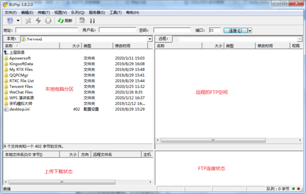306x194 pixels.
Task: Click the 远程文件名 queue column header
Action: 116,155
